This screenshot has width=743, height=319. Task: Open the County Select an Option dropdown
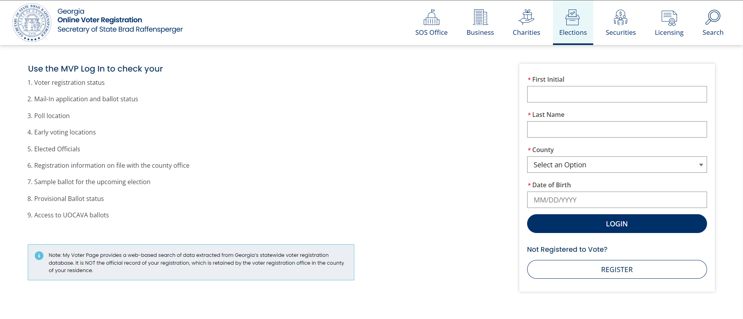pos(617,165)
